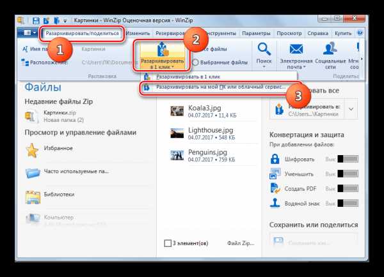Click the Создать PDF document icon
The height and width of the screenshot is (277, 384).
(x=275, y=188)
